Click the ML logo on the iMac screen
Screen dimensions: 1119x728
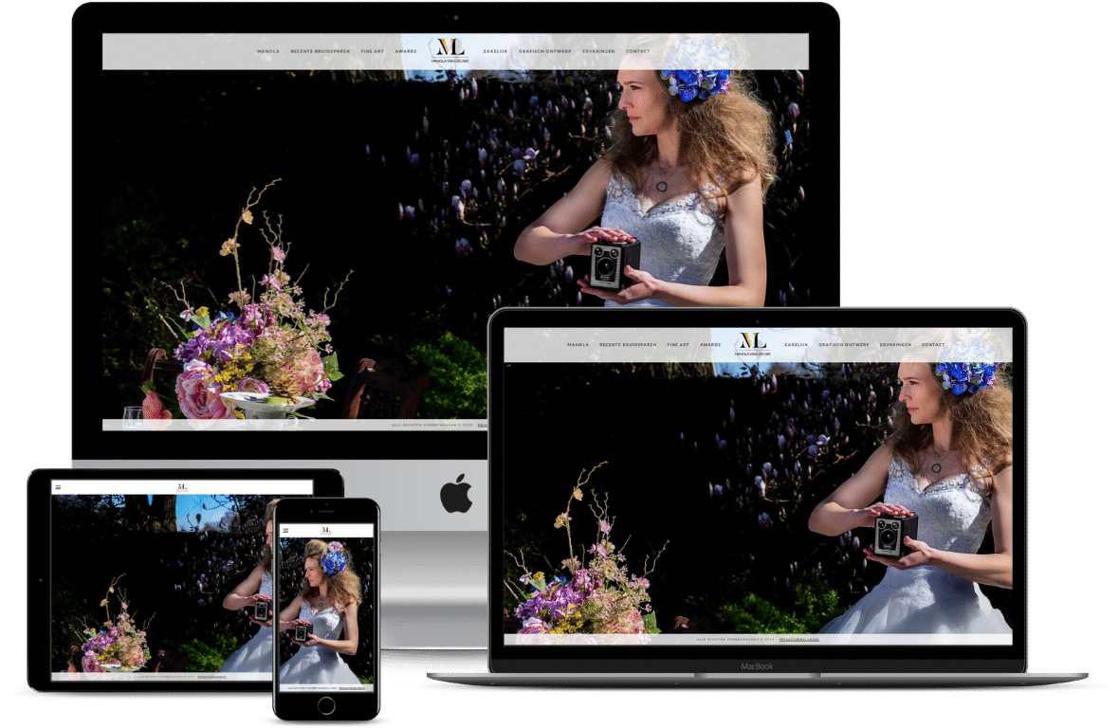pos(450,50)
